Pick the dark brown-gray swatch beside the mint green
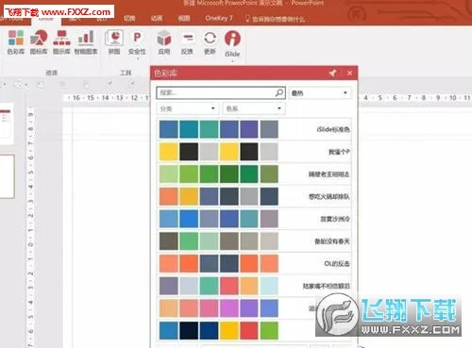The image size is (472, 348). tap(168, 241)
